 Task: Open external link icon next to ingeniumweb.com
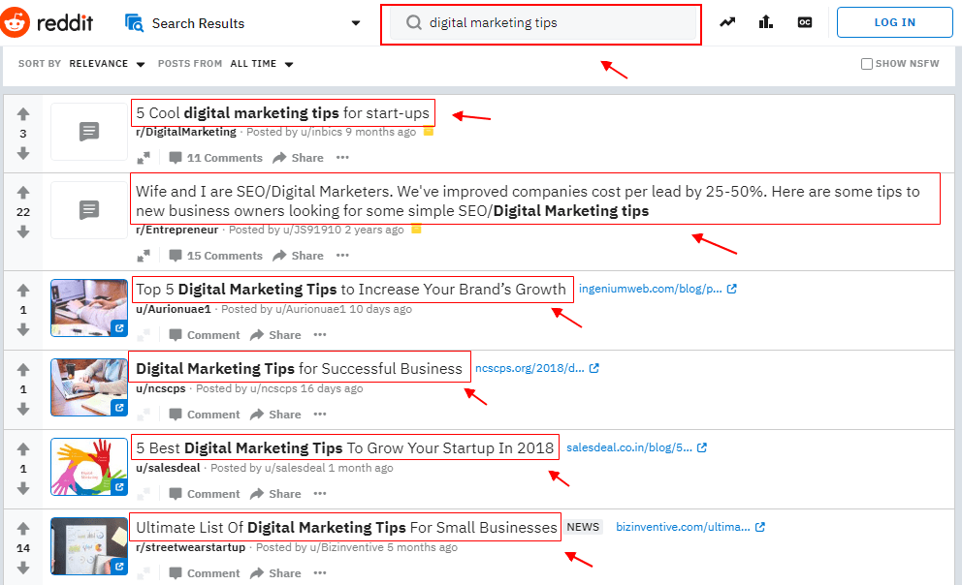pyautogui.click(x=732, y=289)
